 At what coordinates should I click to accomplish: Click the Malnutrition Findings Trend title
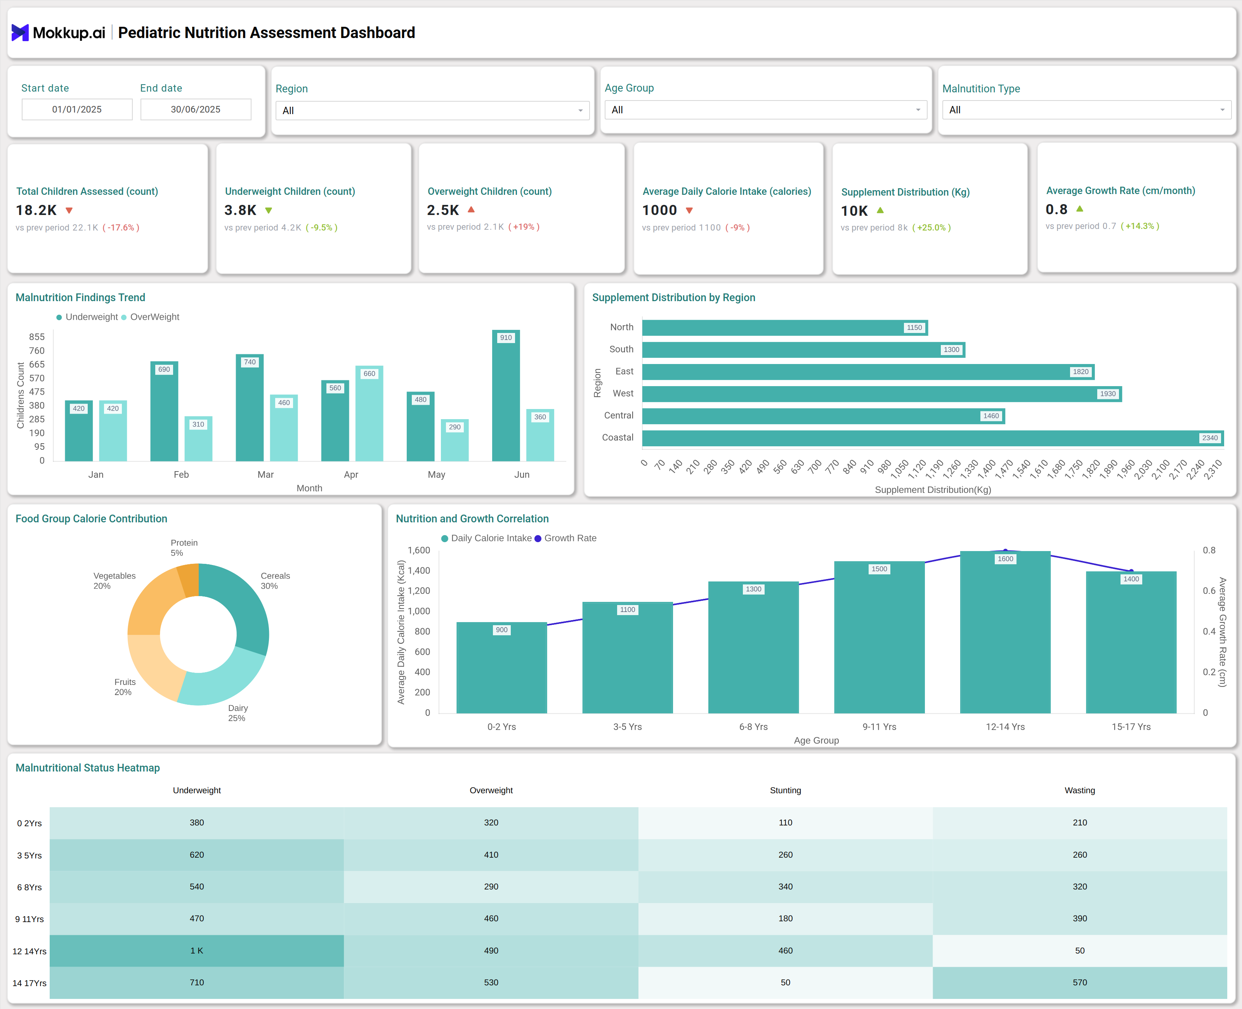80,298
